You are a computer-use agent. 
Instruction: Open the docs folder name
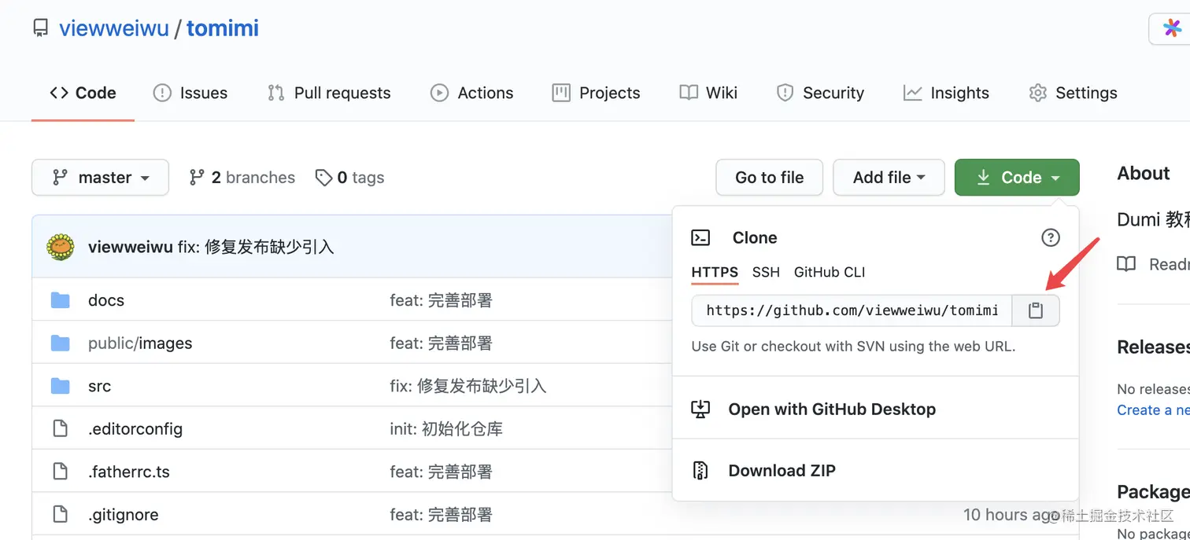click(106, 300)
